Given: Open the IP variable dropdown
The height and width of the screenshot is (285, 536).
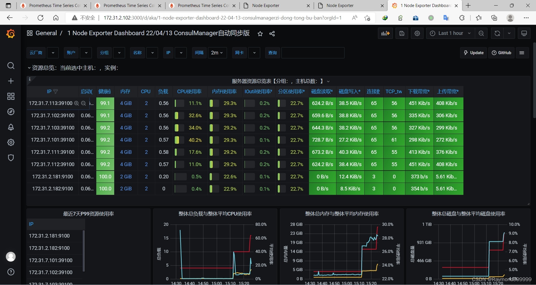Looking at the screenshot, I should coord(181,53).
